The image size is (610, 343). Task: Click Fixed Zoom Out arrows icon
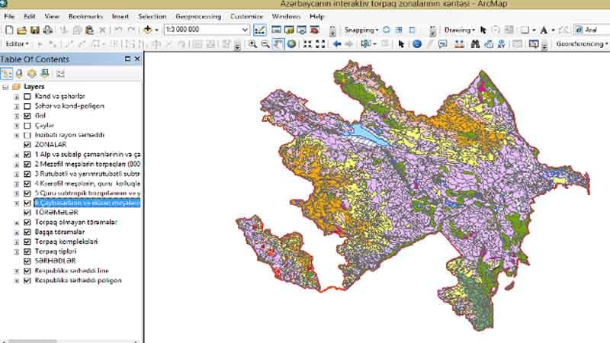[x=320, y=44]
